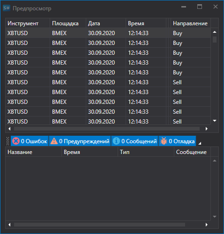Click the S# application icon
This screenshot has width=224, height=234.
[x=7, y=8]
